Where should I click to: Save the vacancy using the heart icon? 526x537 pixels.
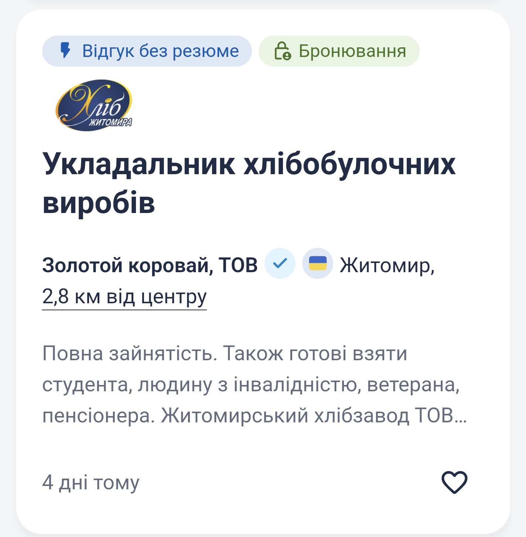tap(455, 483)
